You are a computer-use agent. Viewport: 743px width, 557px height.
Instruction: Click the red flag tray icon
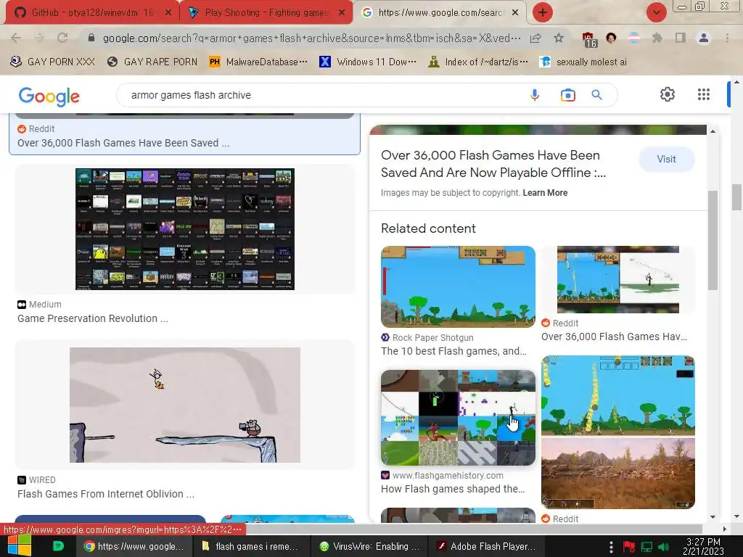click(629, 547)
